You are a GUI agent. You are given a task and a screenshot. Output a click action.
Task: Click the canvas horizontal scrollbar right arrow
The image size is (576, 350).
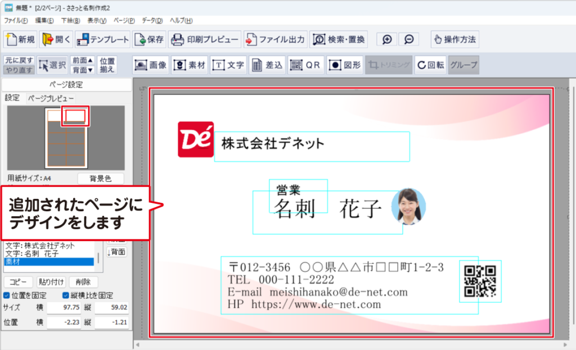(565, 345)
